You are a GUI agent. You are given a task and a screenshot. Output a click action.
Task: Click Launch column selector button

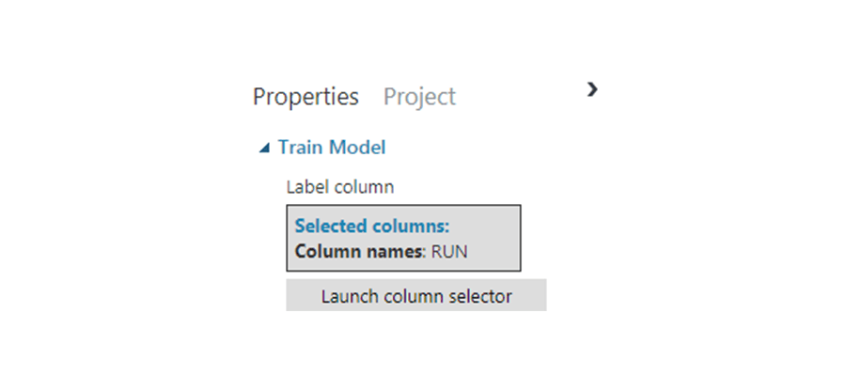tap(415, 296)
